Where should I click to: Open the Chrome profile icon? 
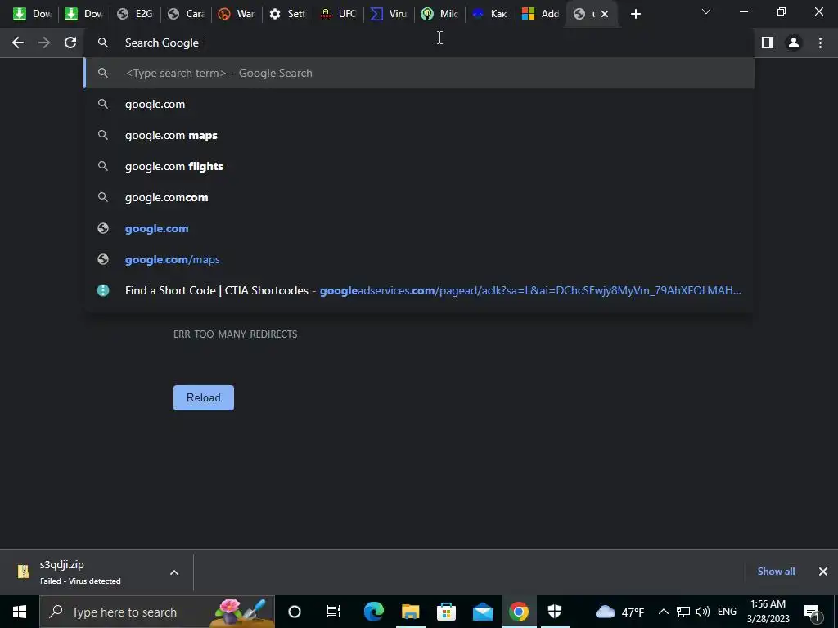794,43
